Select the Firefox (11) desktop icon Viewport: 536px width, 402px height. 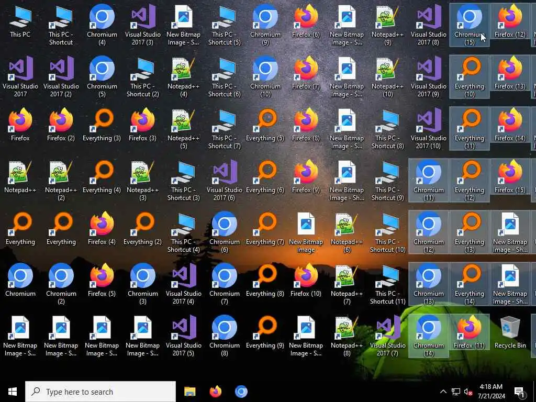pyautogui.click(x=470, y=332)
